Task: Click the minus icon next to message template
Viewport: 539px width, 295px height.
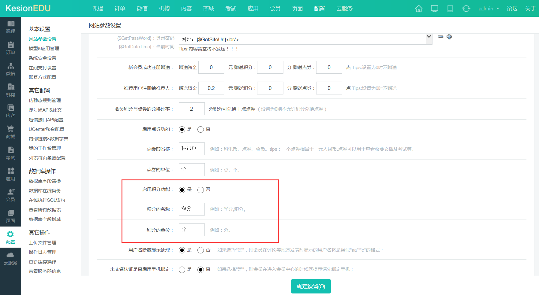Action: [440, 37]
